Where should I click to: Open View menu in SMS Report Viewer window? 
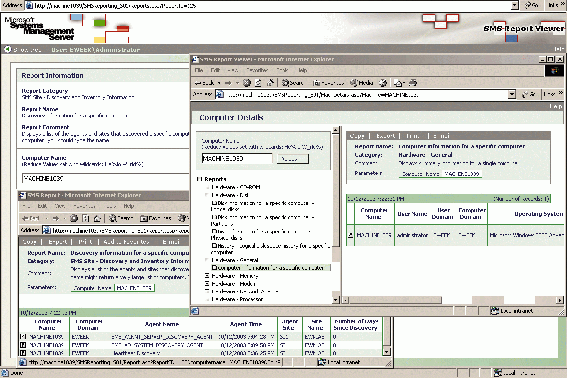[x=233, y=70]
